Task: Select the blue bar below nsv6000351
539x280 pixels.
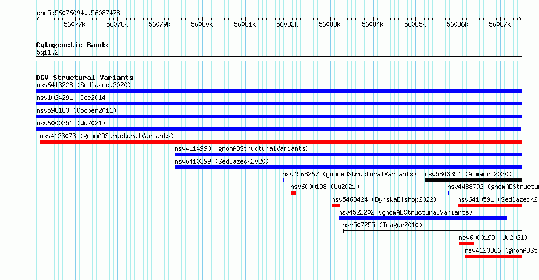Action: point(279,129)
